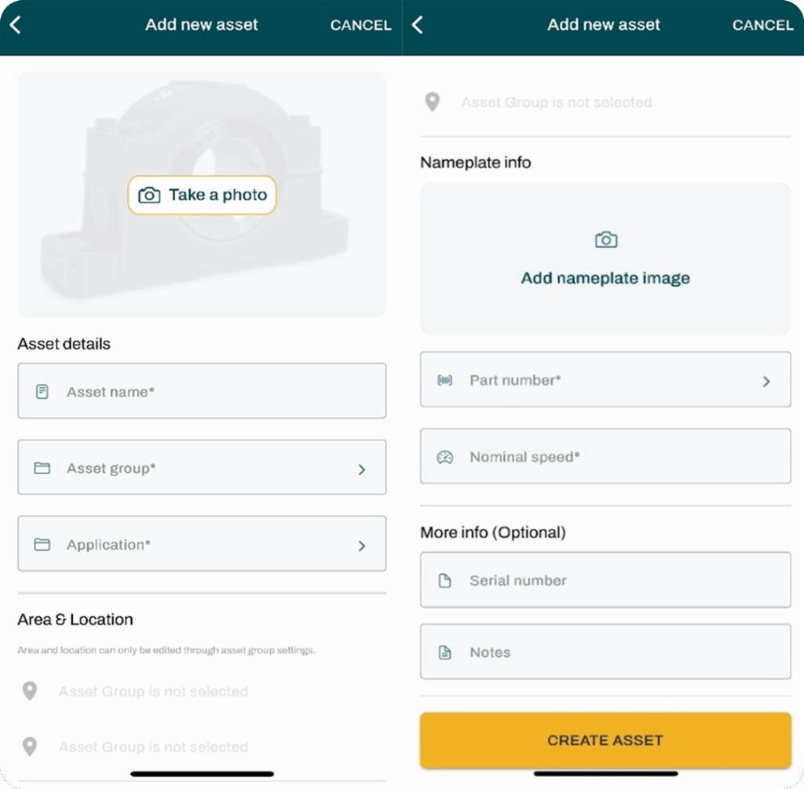The image size is (804, 789).
Task: Click the camera icon above Add nameplate image
Action: tap(605, 240)
